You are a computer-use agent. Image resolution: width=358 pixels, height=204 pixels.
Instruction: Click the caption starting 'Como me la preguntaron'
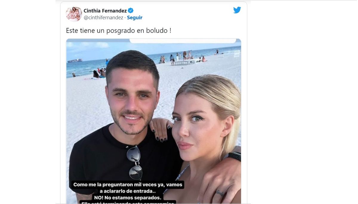coord(129,185)
